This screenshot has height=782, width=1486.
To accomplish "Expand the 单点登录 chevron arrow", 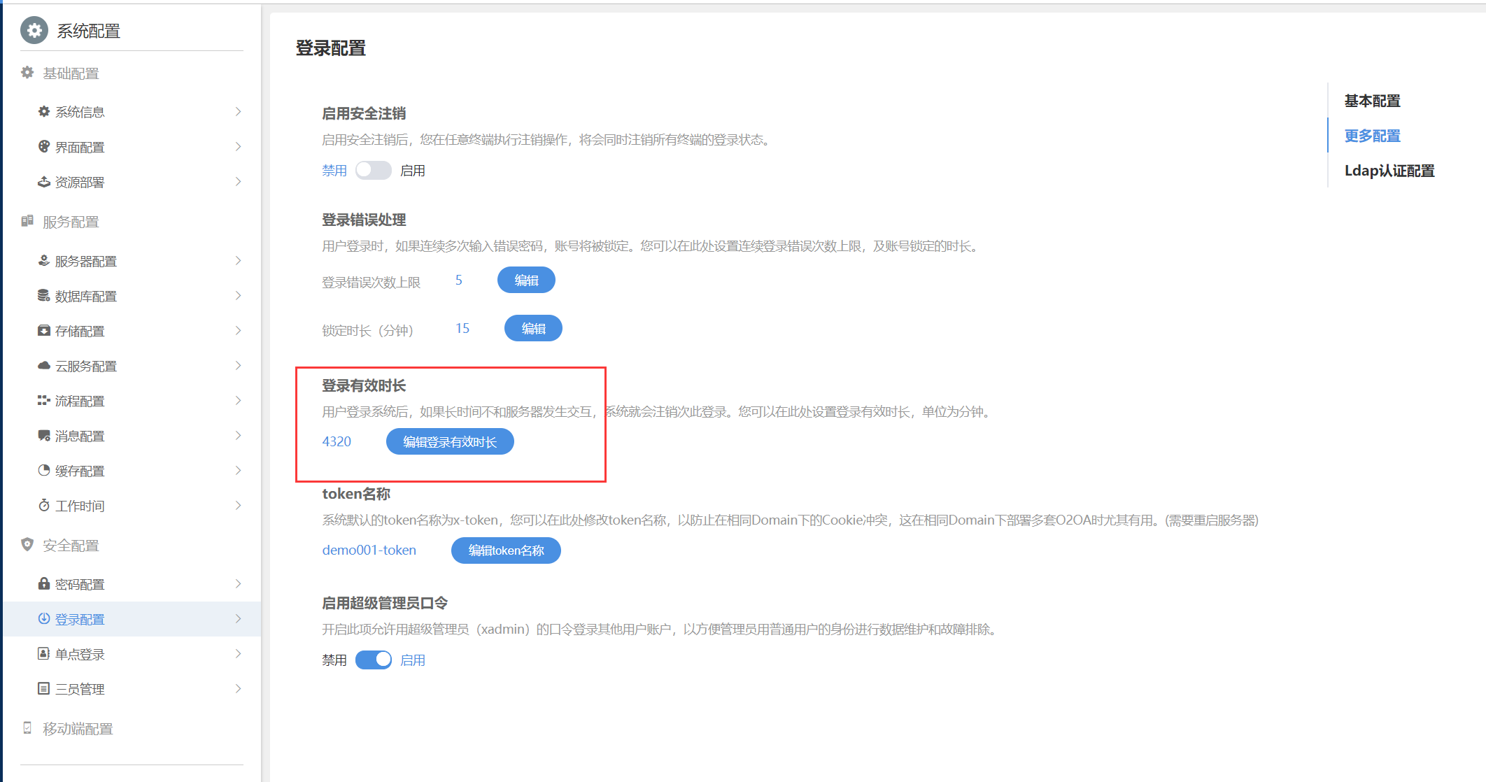I will pyautogui.click(x=238, y=653).
